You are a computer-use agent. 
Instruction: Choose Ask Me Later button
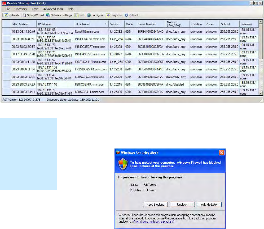(x=209, y=205)
